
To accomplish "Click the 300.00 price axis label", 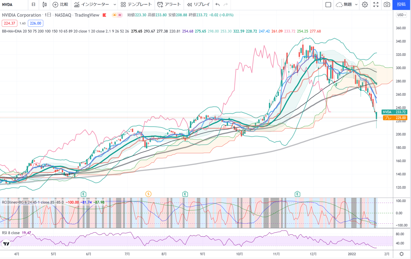I will (401, 68).
